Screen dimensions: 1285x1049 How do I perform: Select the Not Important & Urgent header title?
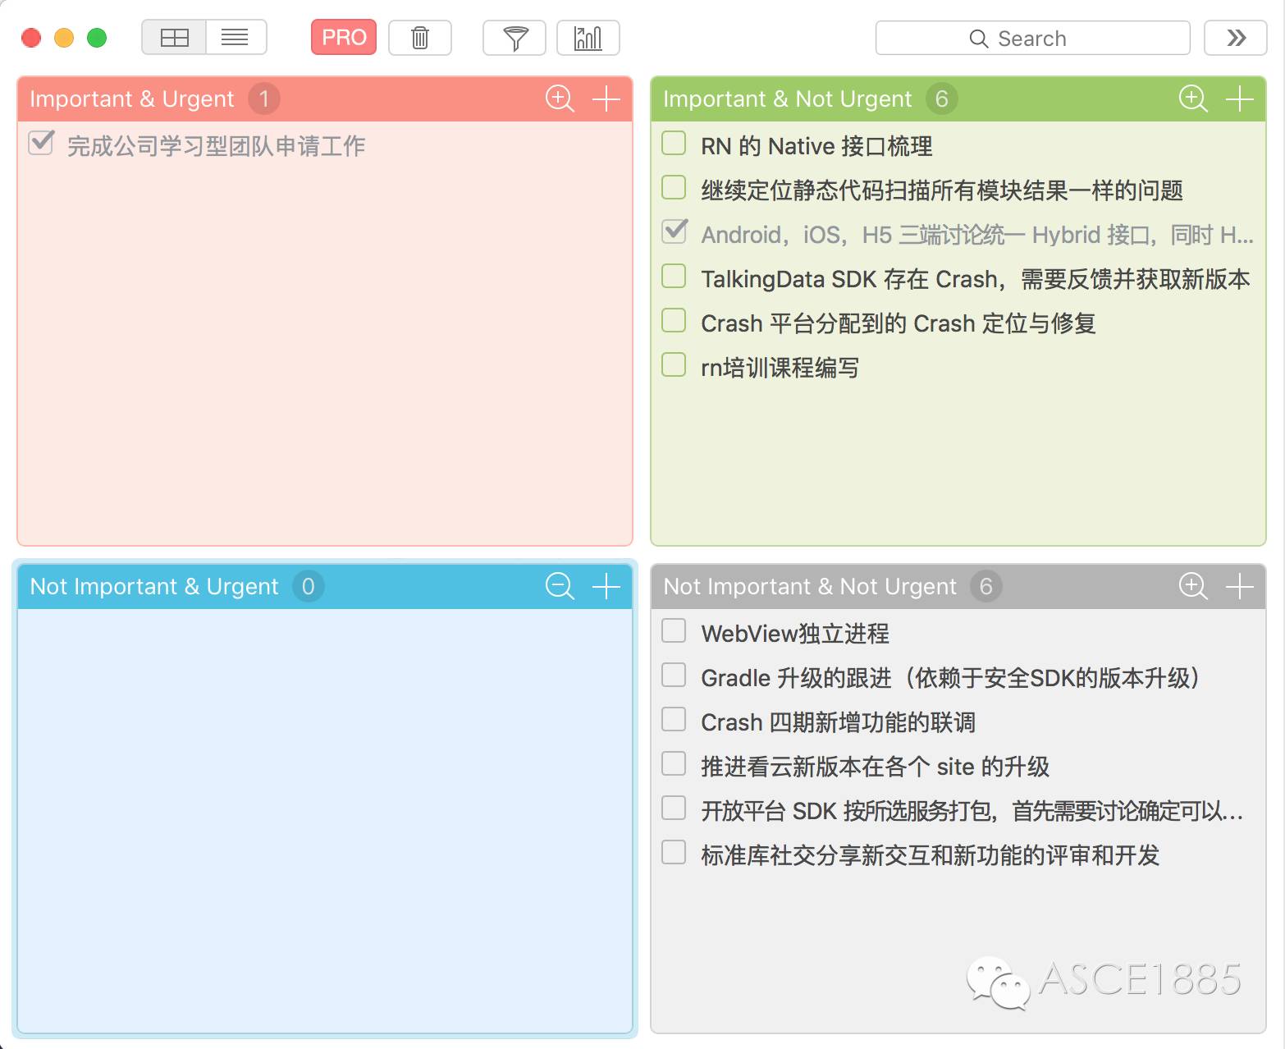154,587
